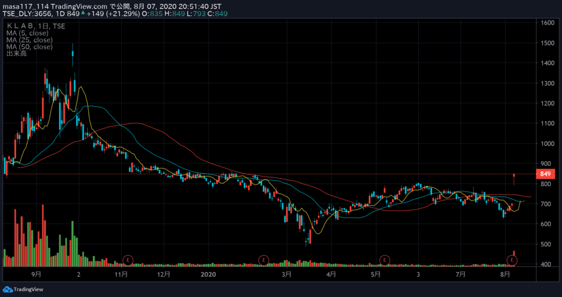Viewport: 562px width, 297px height.
Task: Select the MA (5, close) indicator label
Action: click(x=27, y=33)
